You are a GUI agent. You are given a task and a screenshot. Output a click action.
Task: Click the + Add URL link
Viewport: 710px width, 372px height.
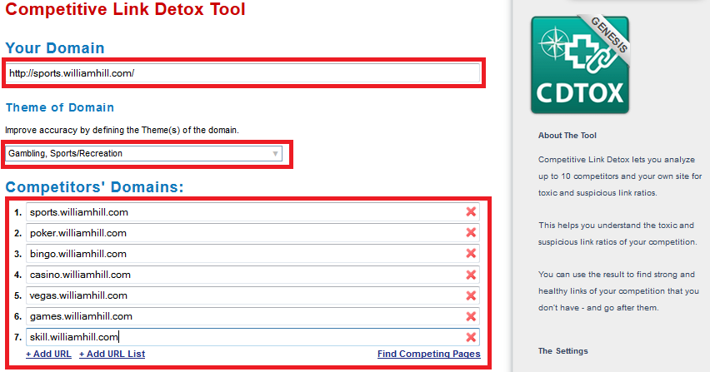pos(48,354)
